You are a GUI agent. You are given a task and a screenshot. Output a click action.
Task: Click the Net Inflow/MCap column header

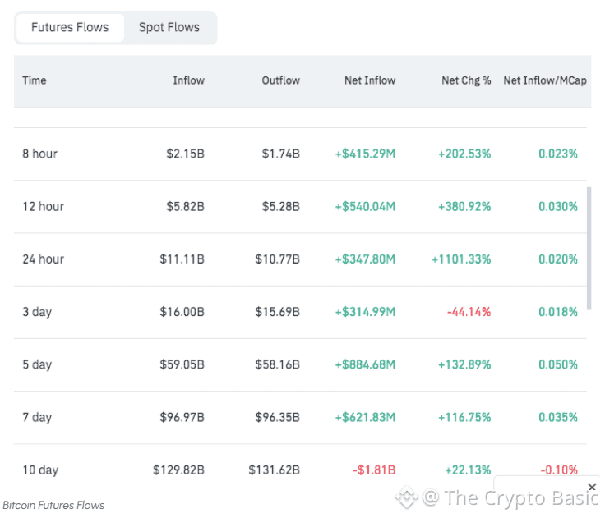click(x=545, y=80)
